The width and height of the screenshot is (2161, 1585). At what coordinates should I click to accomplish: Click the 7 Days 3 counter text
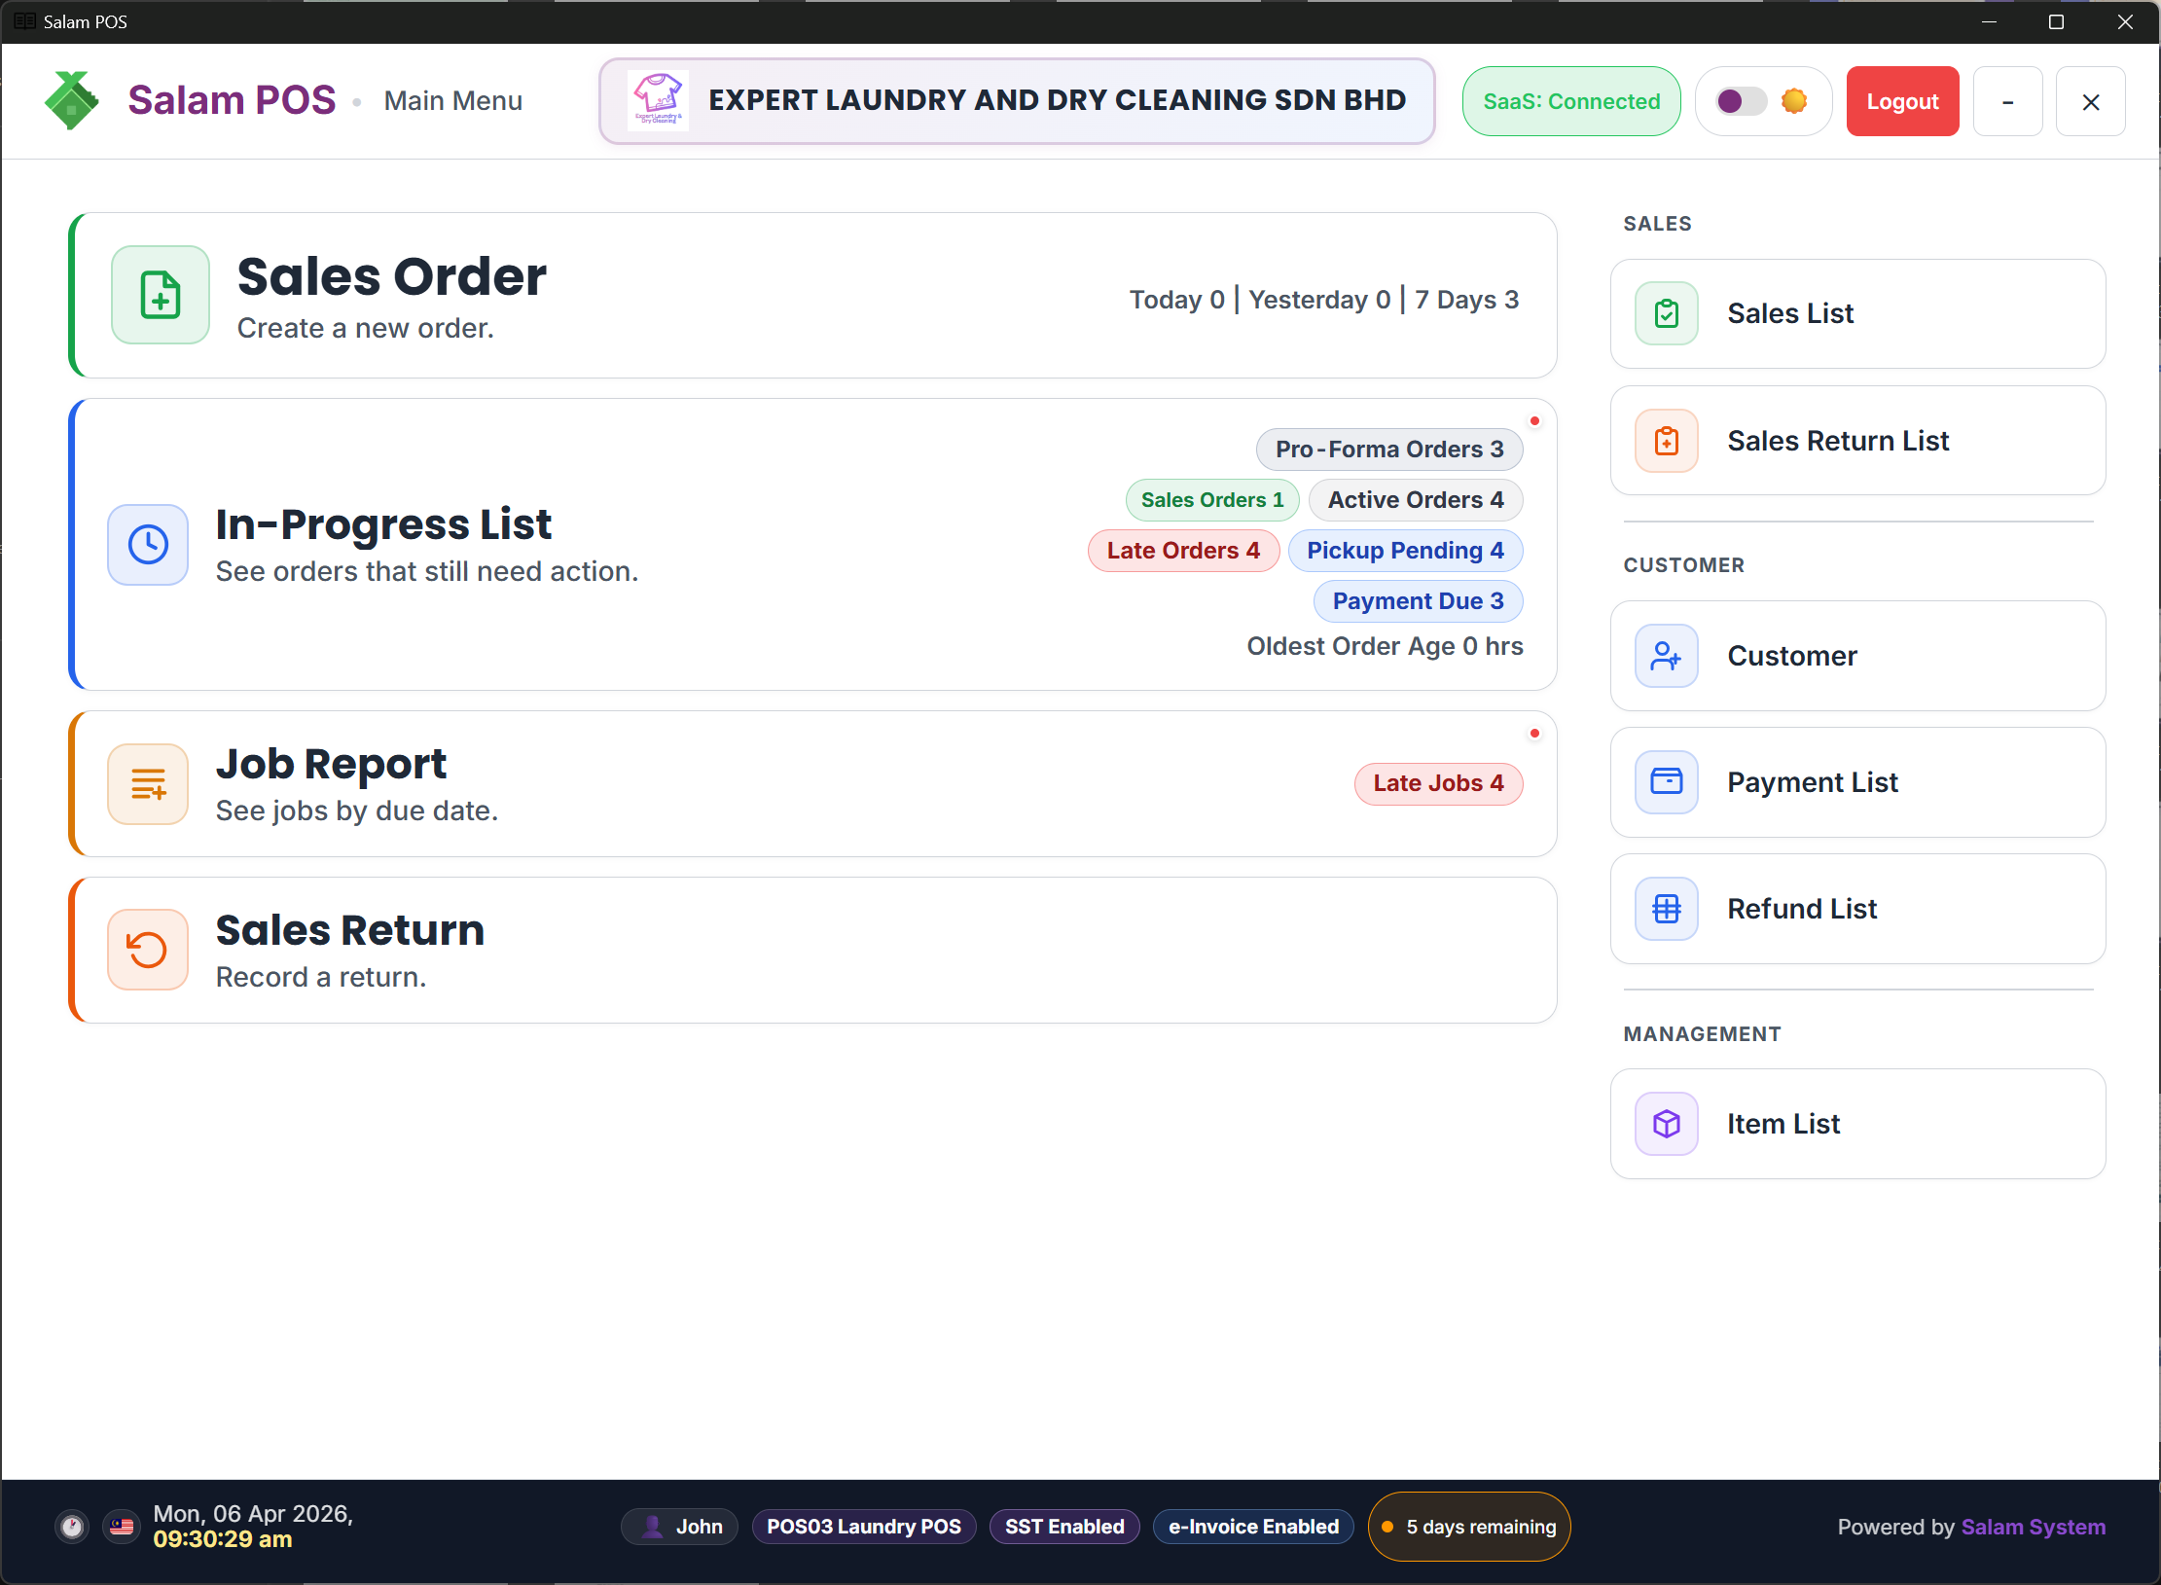pyautogui.click(x=1466, y=300)
